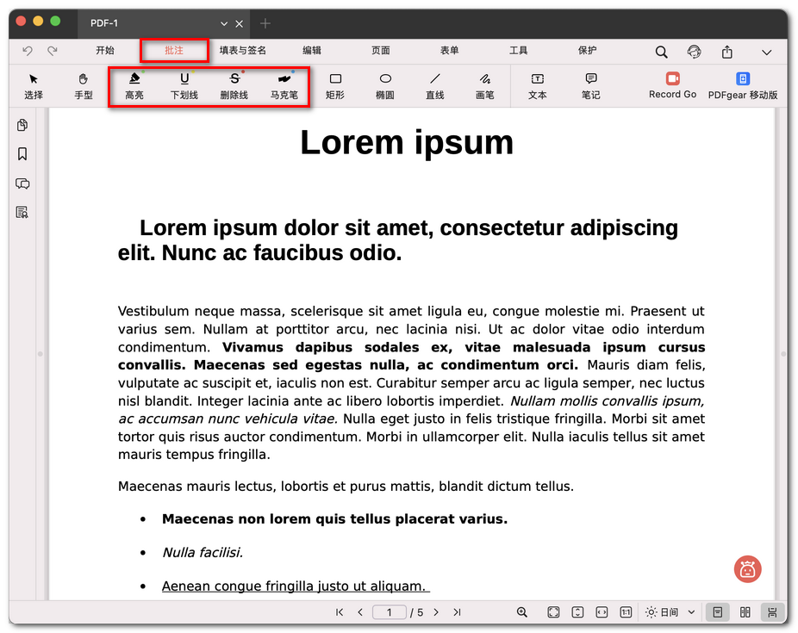Open the red AI assistant robot button
798x633 pixels.
coord(748,569)
